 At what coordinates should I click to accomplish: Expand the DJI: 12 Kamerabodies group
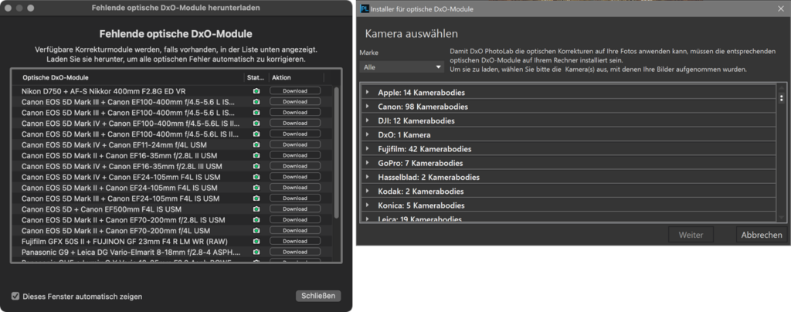click(368, 120)
